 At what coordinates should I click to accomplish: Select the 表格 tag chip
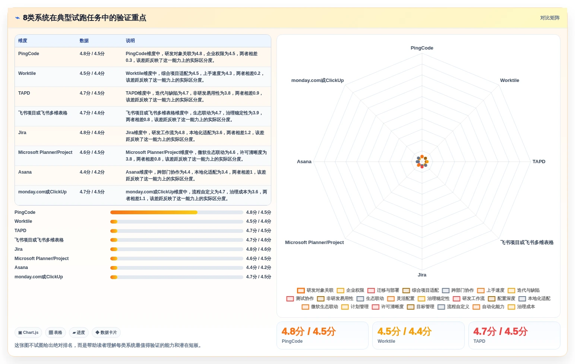[56, 332]
